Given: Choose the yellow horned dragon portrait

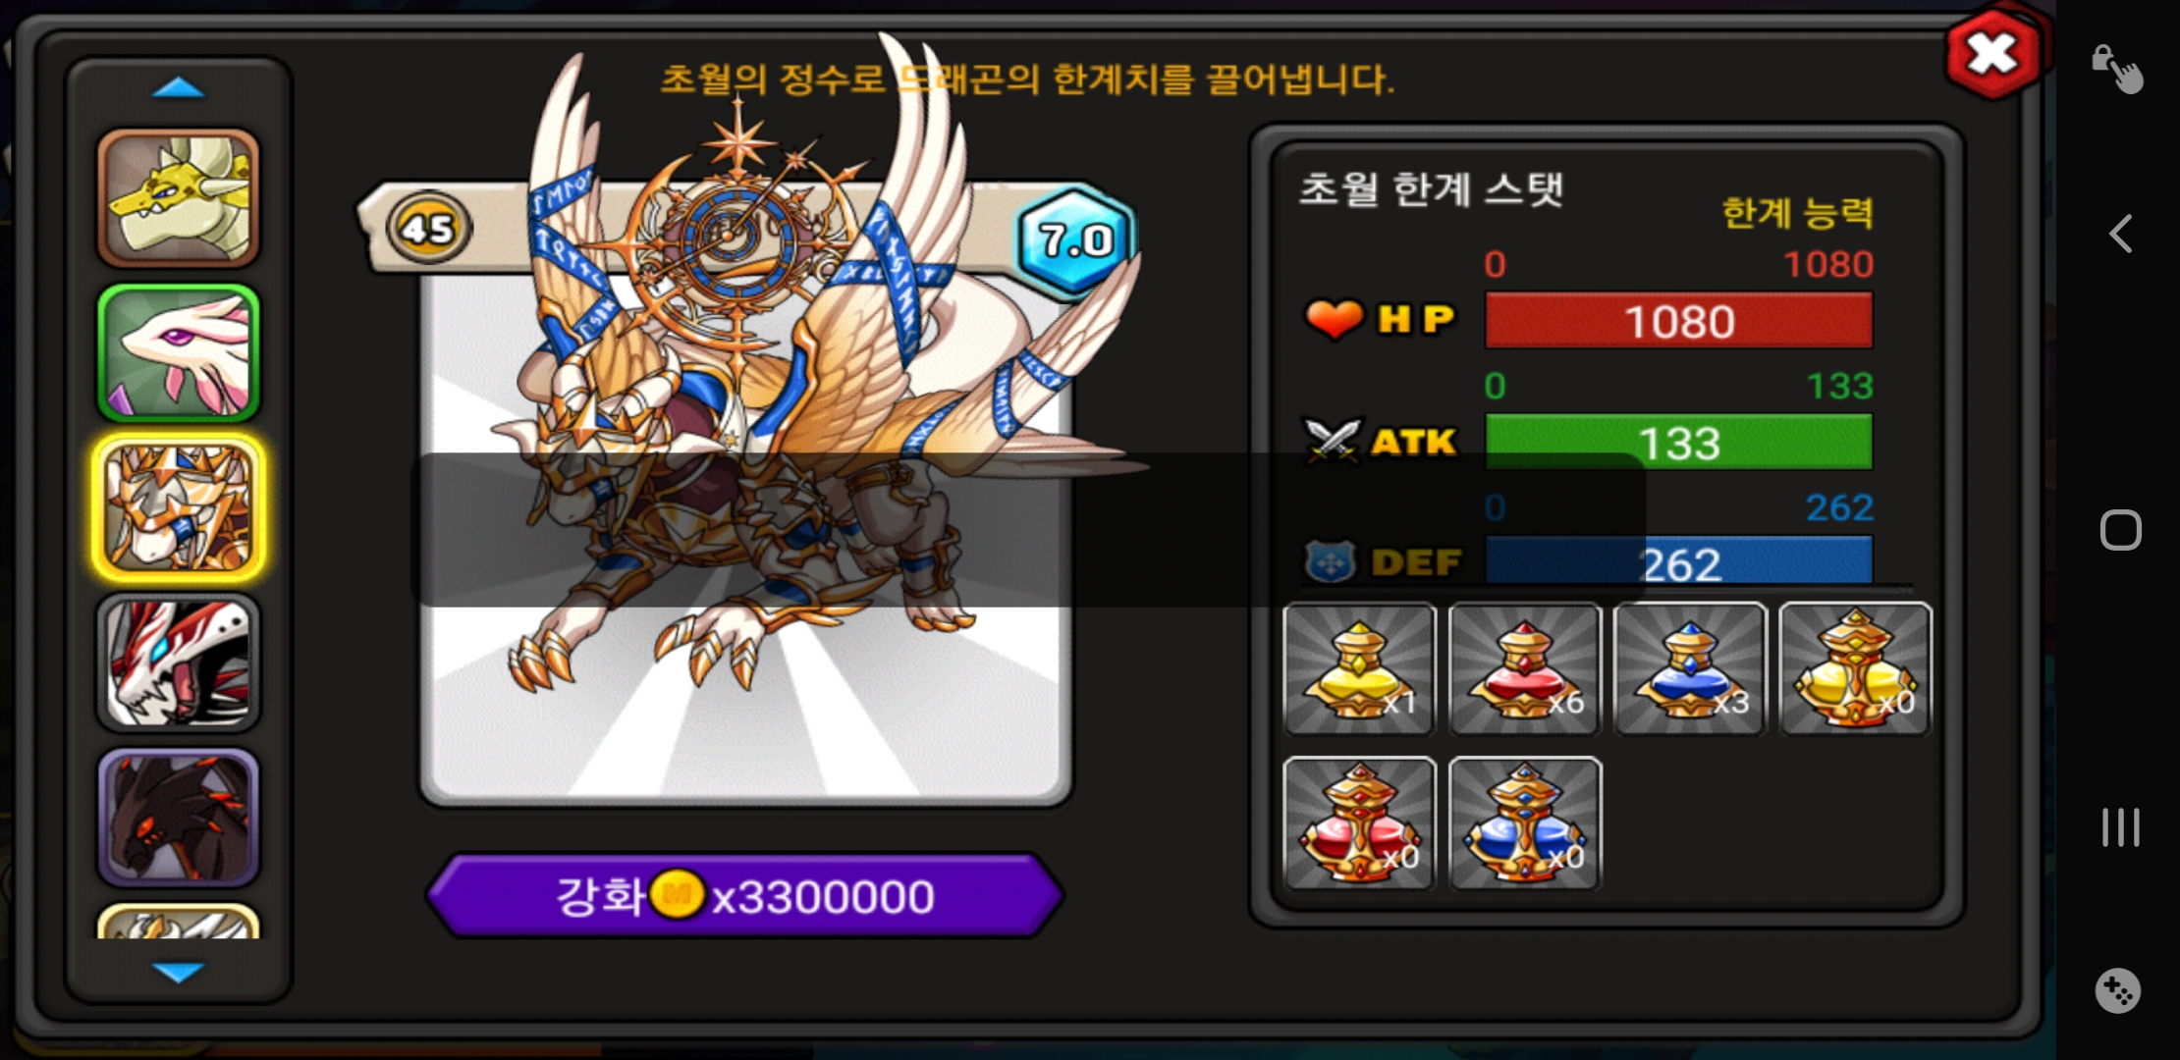Looking at the screenshot, I should pyautogui.click(x=178, y=199).
